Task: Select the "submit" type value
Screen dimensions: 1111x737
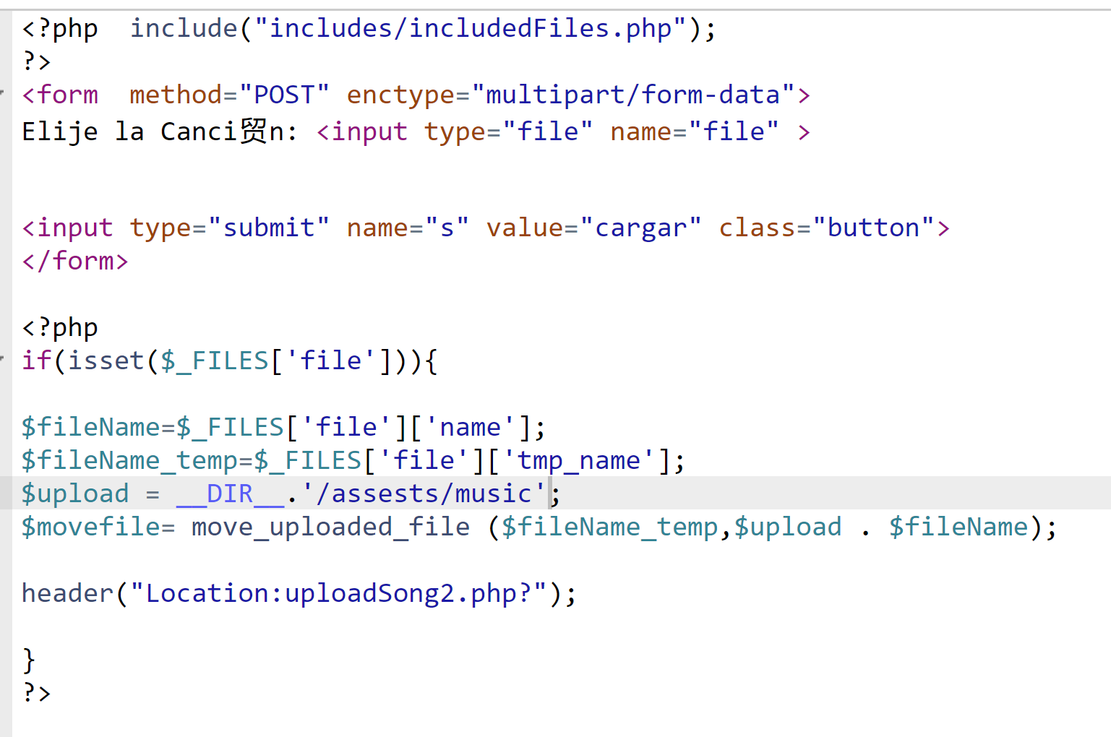Action: 269,228
